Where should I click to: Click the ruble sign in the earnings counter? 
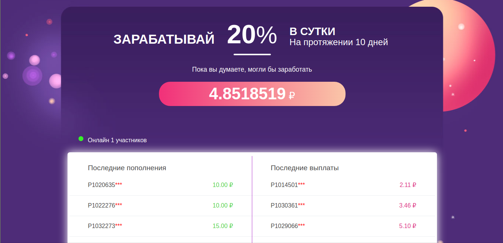[292, 95]
